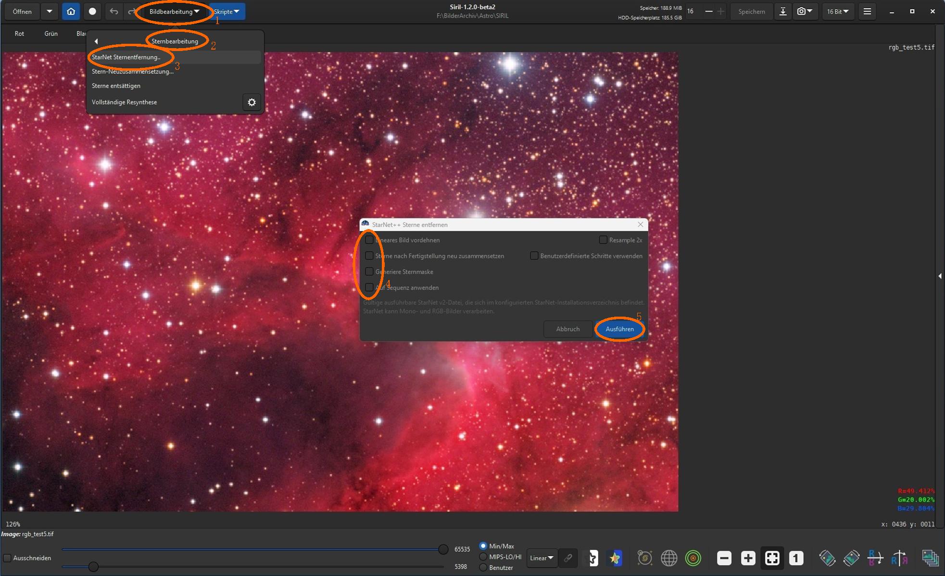Click the Abbruch button
This screenshot has height=576, width=945.
(567, 329)
